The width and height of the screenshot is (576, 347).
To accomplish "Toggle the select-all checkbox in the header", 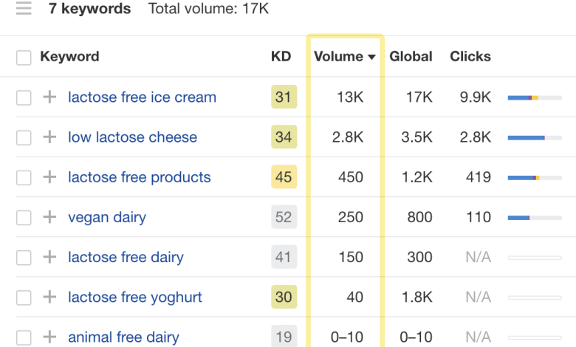I will (x=24, y=57).
